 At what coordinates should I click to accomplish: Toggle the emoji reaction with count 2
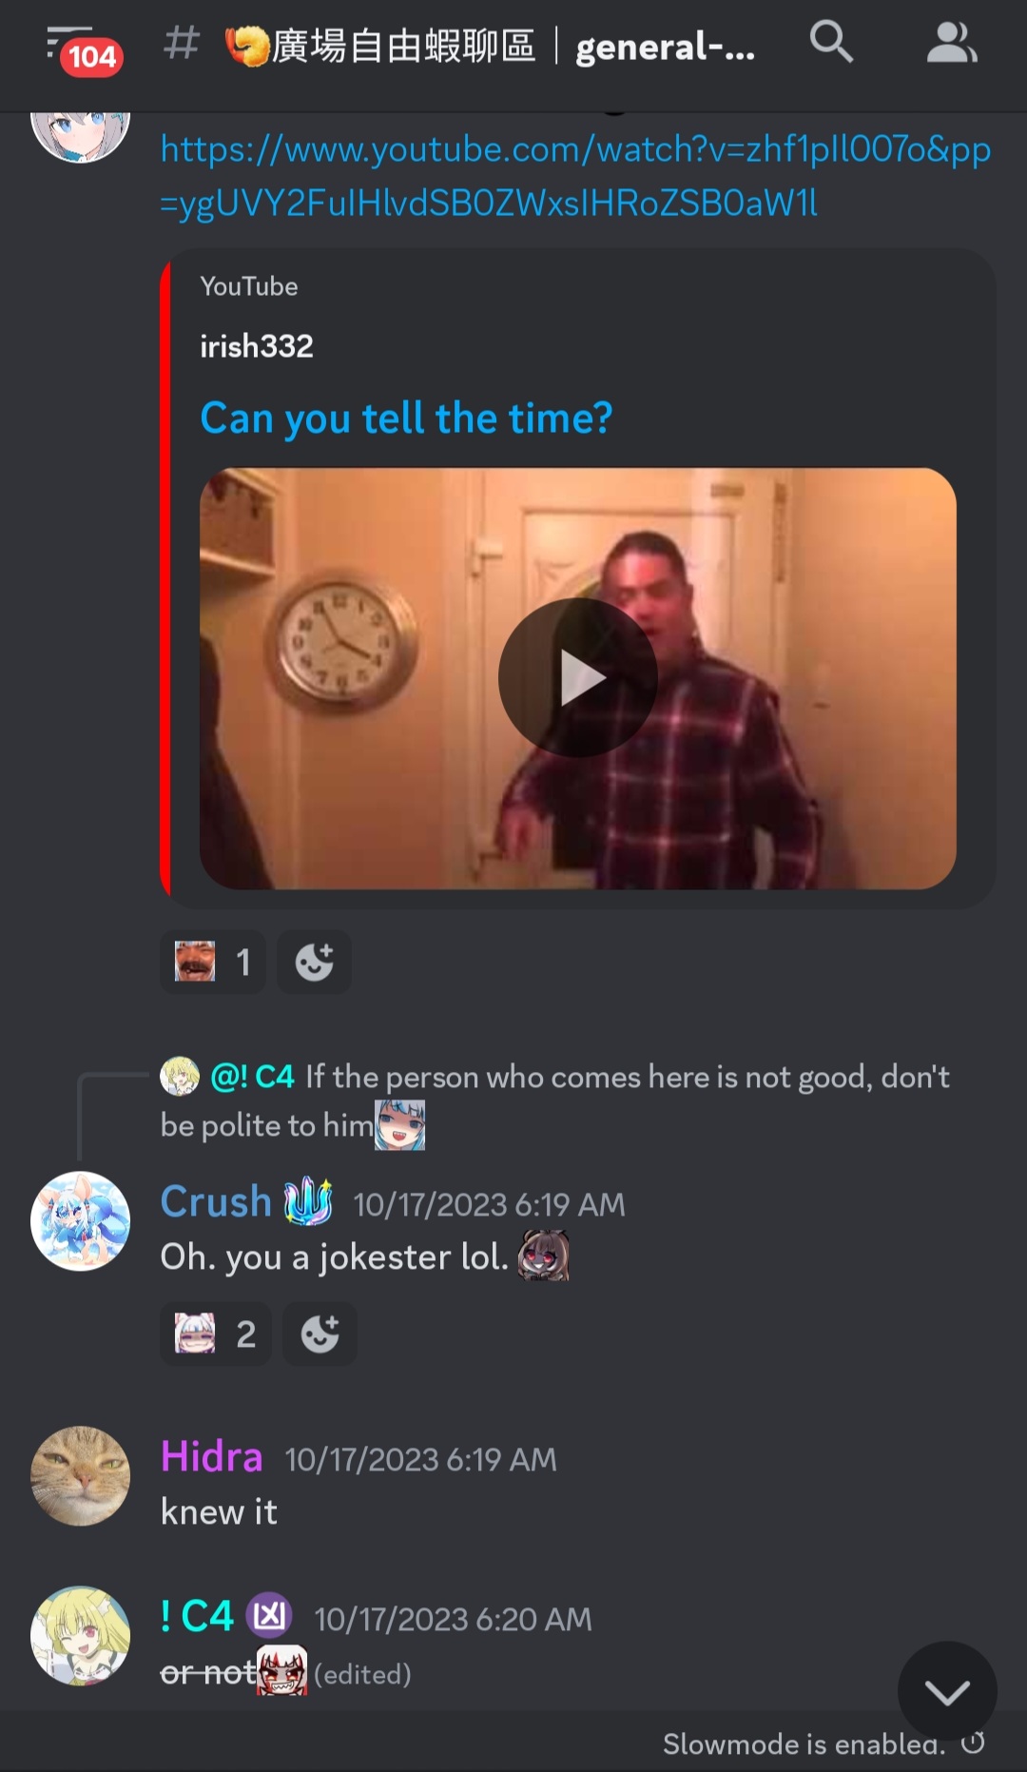point(216,1334)
